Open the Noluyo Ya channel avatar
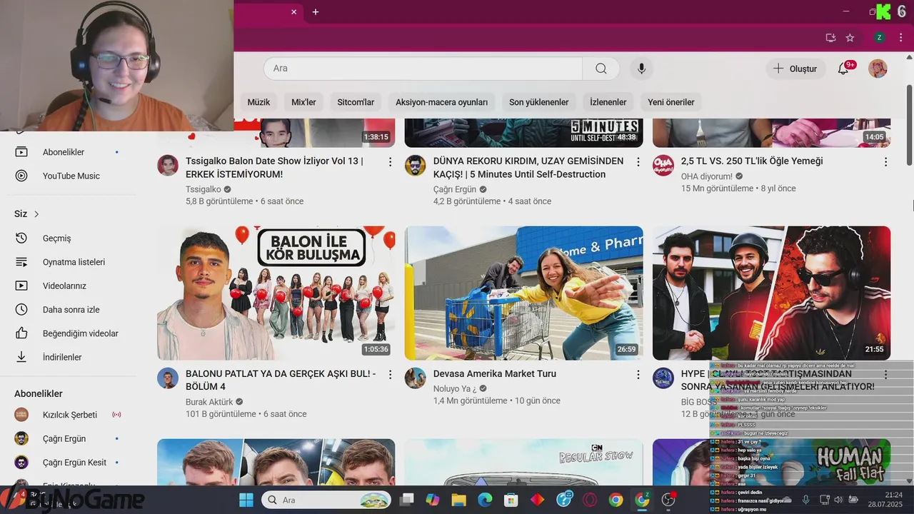Image resolution: width=914 pixels, height=514 pixels. click(x=416, y=378)
